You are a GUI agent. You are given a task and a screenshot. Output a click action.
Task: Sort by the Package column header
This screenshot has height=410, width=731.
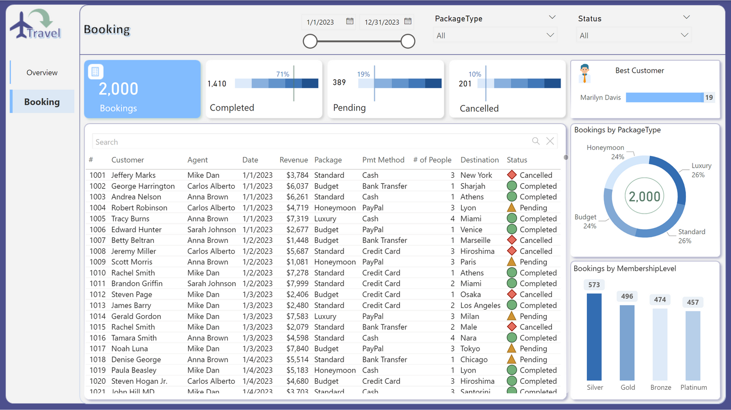coord(328,160)
